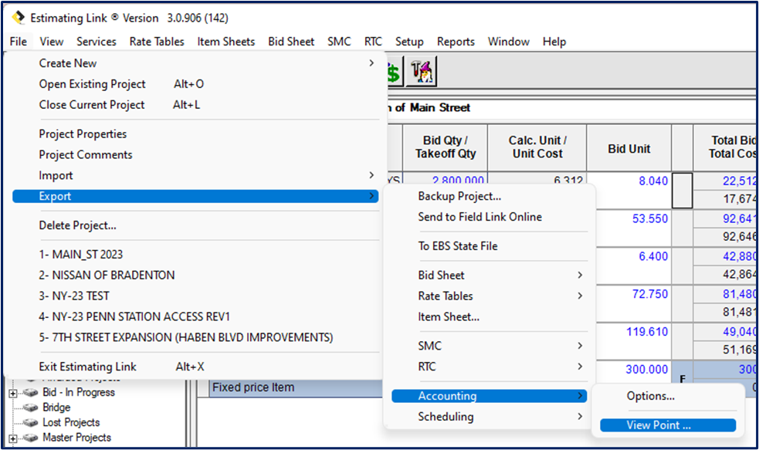Viewport: 759px width, 450px height.
Task: Choose Delete Project...
Action: (x=195, y=225)
